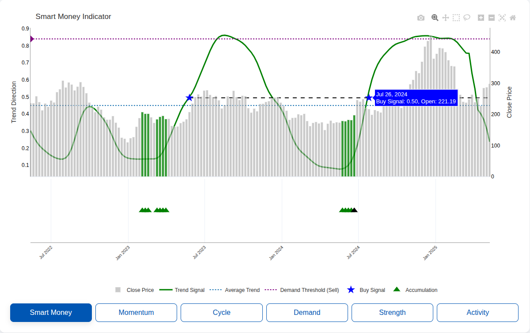Click the Smart Money Indicator chart title
The width and height of the screenshot is (530, 333).
73,17
